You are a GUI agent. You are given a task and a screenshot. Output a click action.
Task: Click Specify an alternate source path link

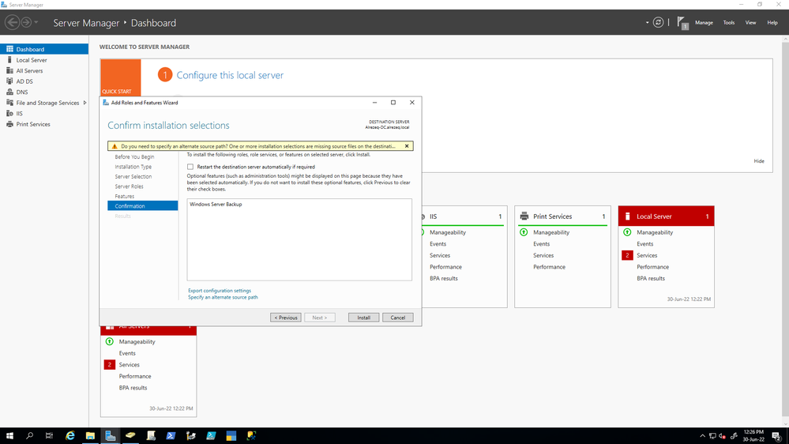(x=223, y=297)
